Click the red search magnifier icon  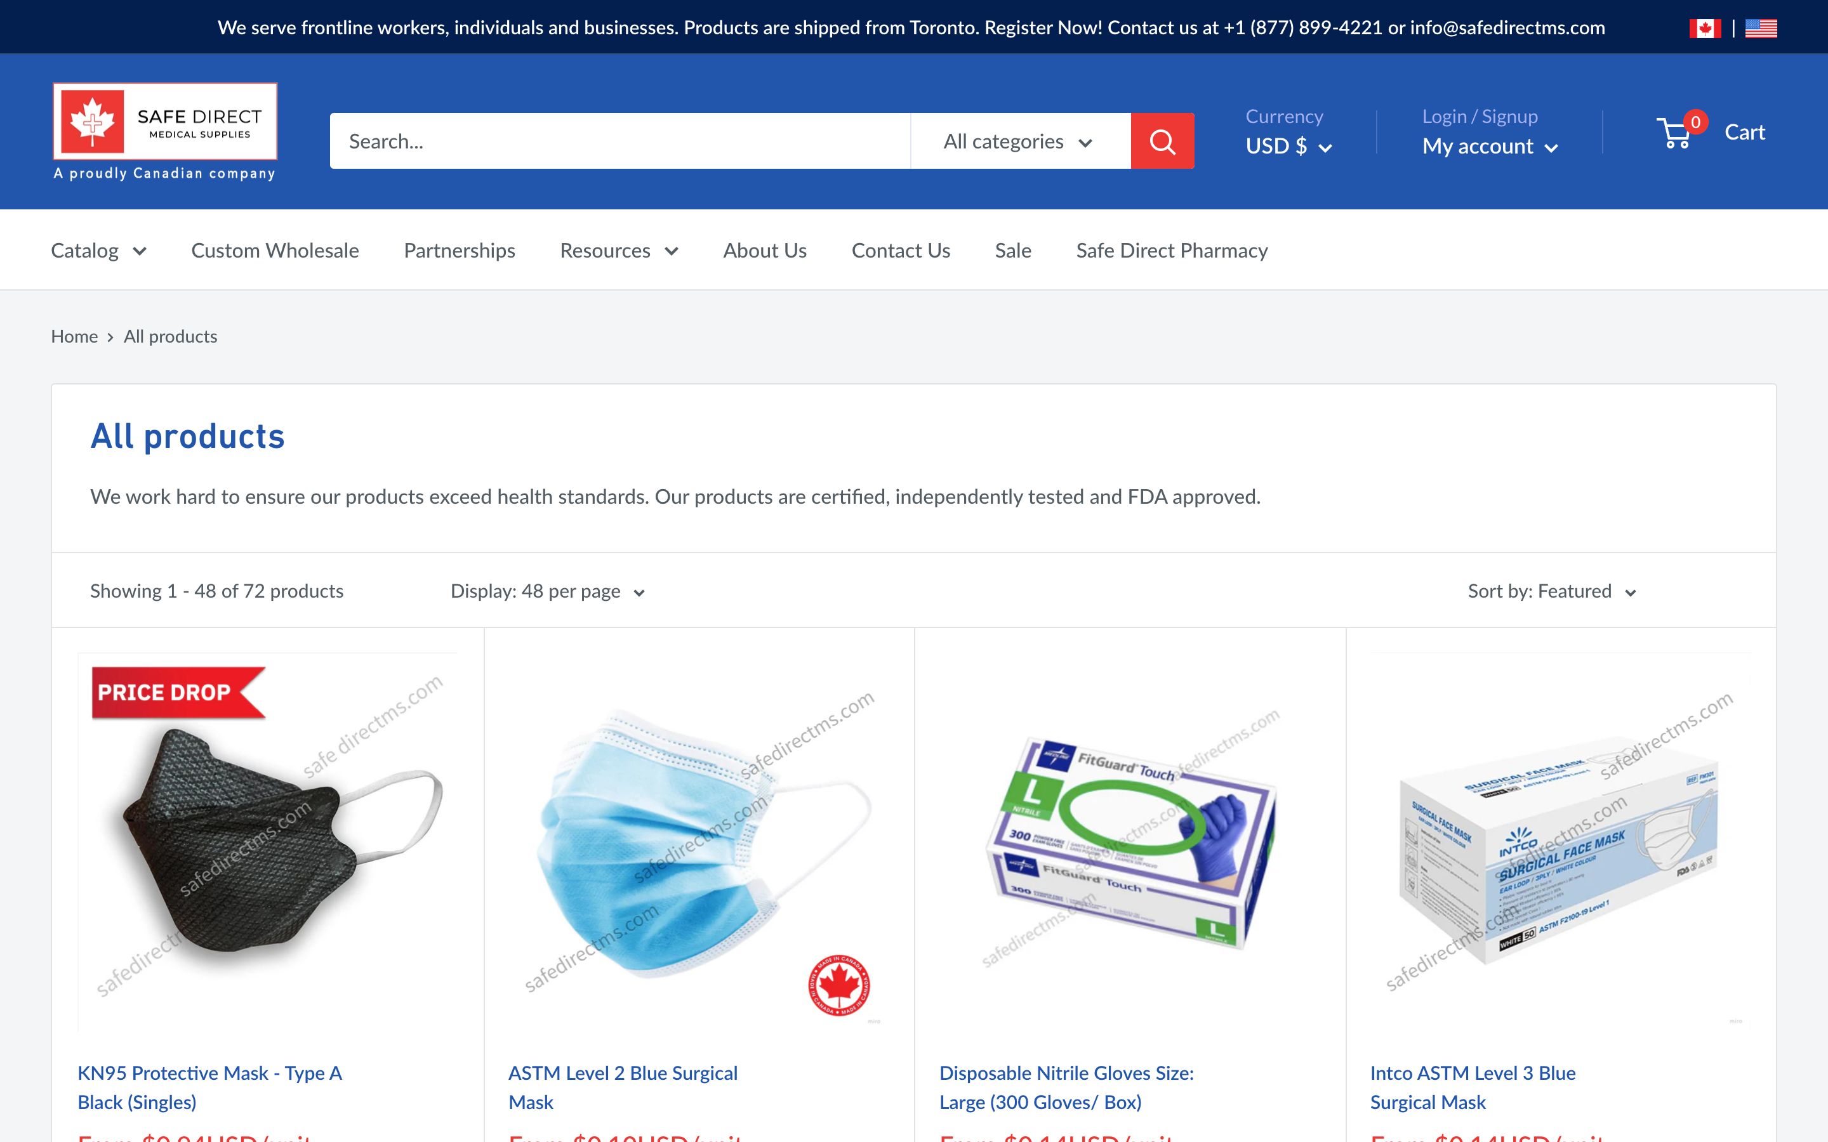[x=1162, y=140]
